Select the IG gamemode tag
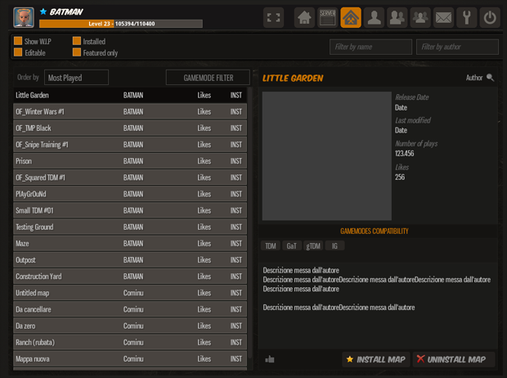The height and width of the screenshot is (378, 507). click(x=334, y=246)
